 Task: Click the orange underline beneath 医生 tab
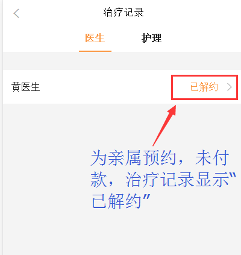(95, 51)
